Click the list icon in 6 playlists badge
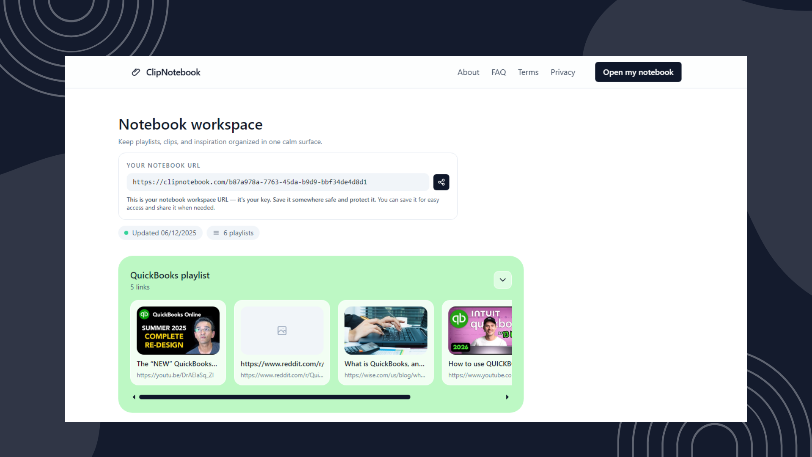The image size is (812, 457). coord(216,233)
